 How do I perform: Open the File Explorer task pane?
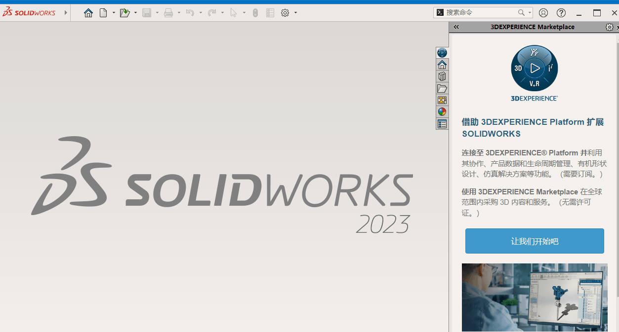(x=442, y=88)
